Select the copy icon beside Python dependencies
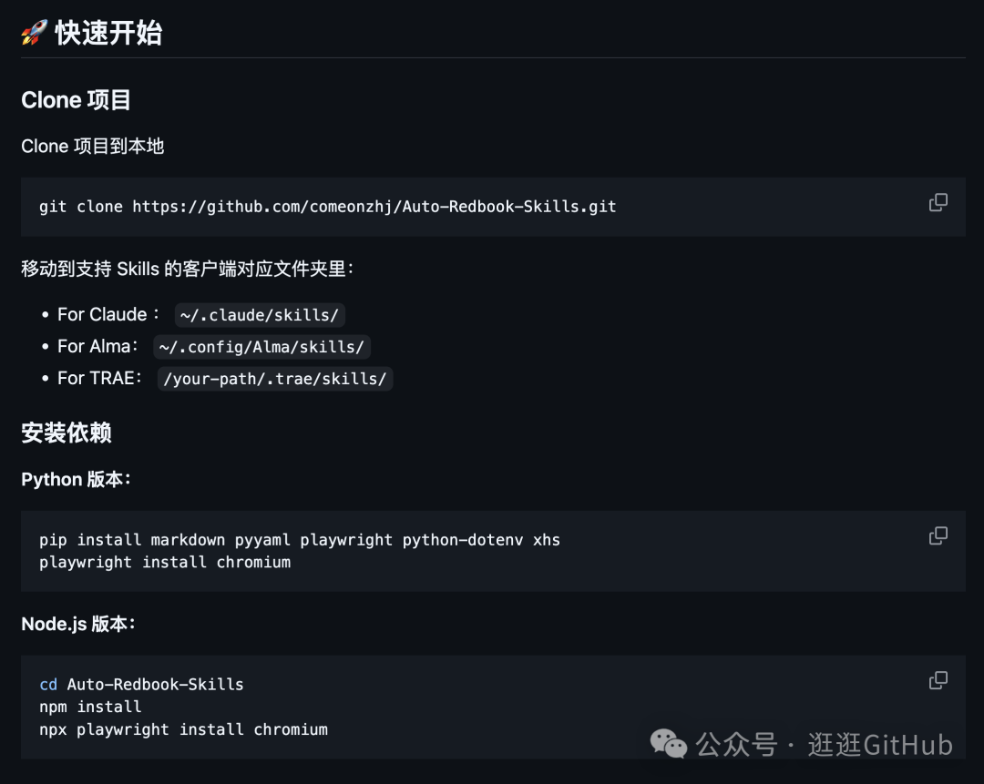This screenshot has height=784, width=984. coord(938,535)
